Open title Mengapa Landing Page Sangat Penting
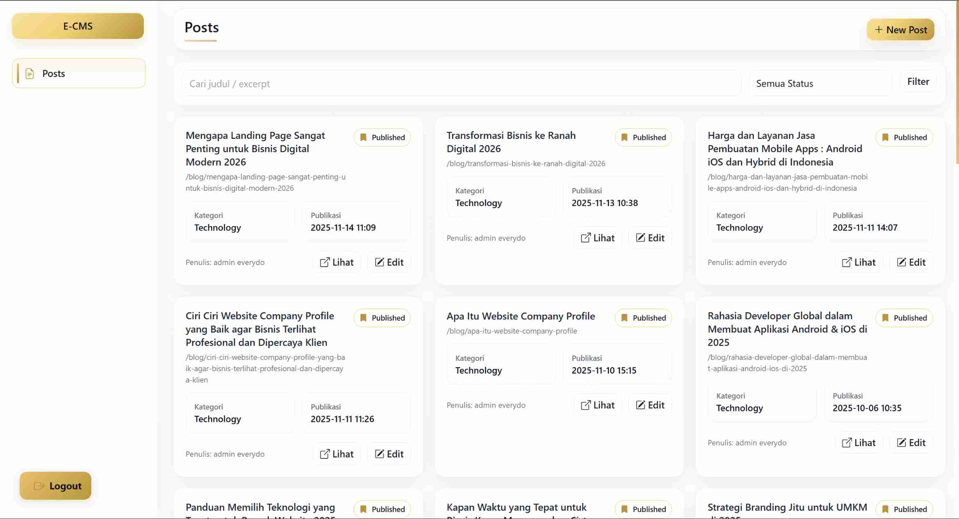The image size is (959, 519). click(x=255, y=149)
